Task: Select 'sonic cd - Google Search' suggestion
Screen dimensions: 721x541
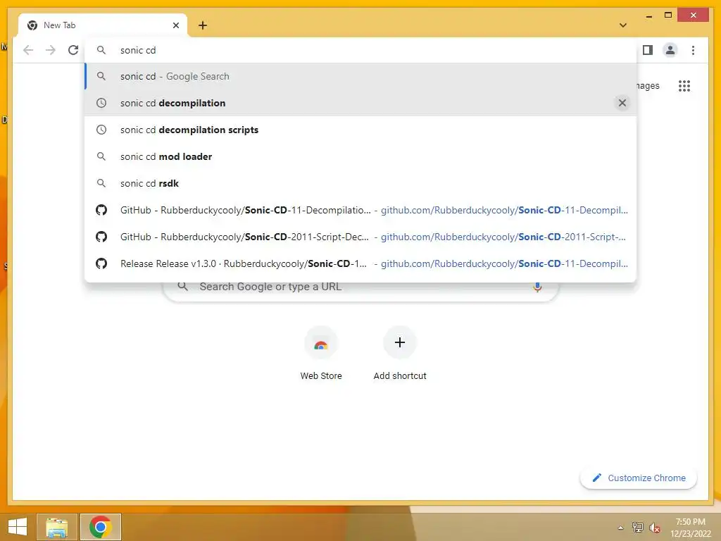Action: point(360,76)
